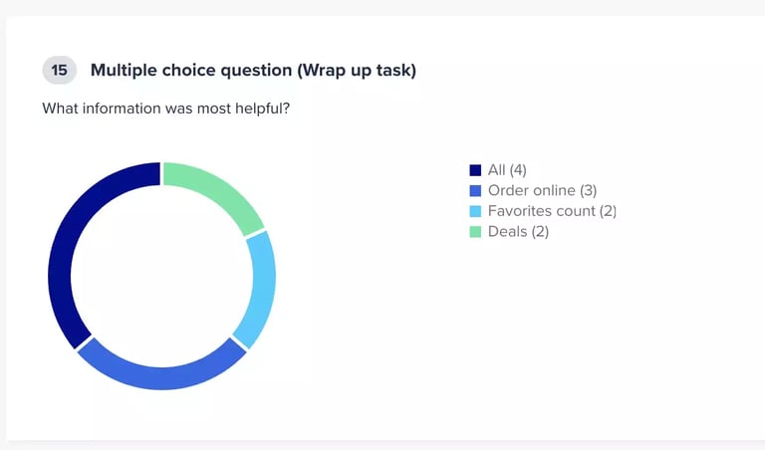
Task: Click the gray page background beneath the card
Action: [382, 445]
